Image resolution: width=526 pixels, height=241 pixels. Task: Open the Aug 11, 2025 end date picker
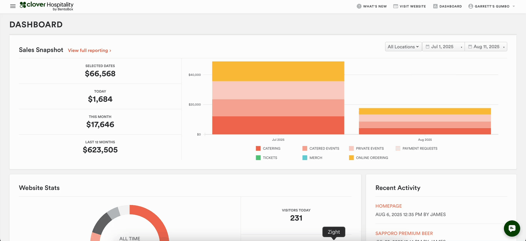(486, 47)
